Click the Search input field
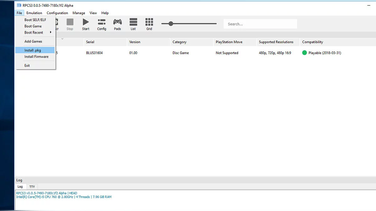 click(260, 24)
